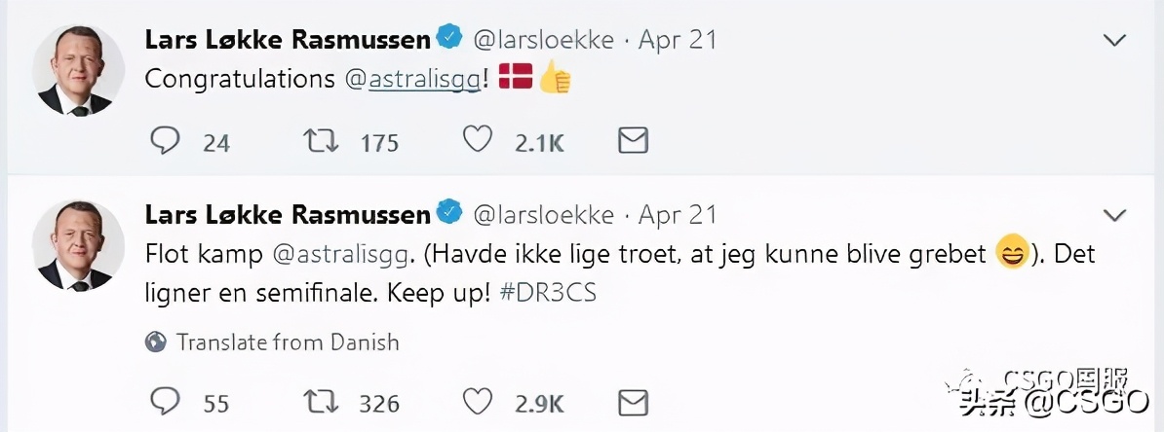Open the #DR3CS hashtag

547,293
